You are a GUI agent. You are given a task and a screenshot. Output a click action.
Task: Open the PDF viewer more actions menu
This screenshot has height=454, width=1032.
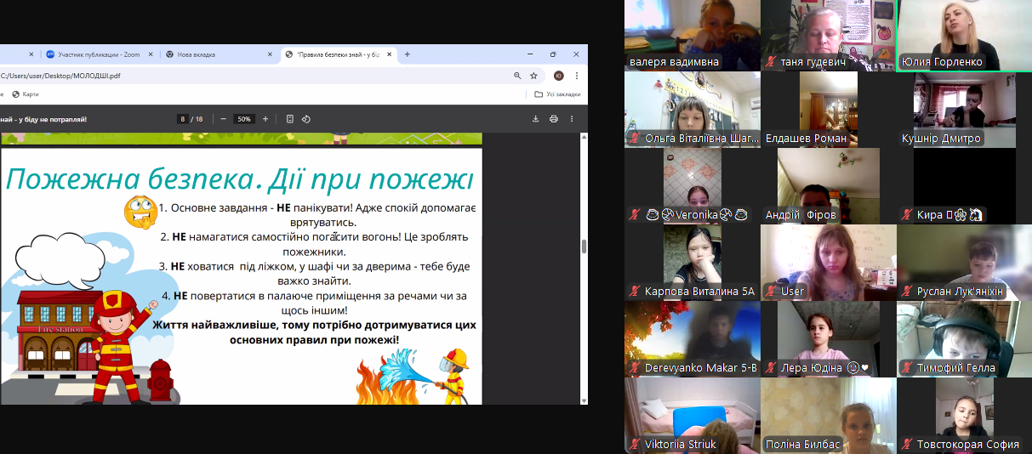click(x=573, y=119)
